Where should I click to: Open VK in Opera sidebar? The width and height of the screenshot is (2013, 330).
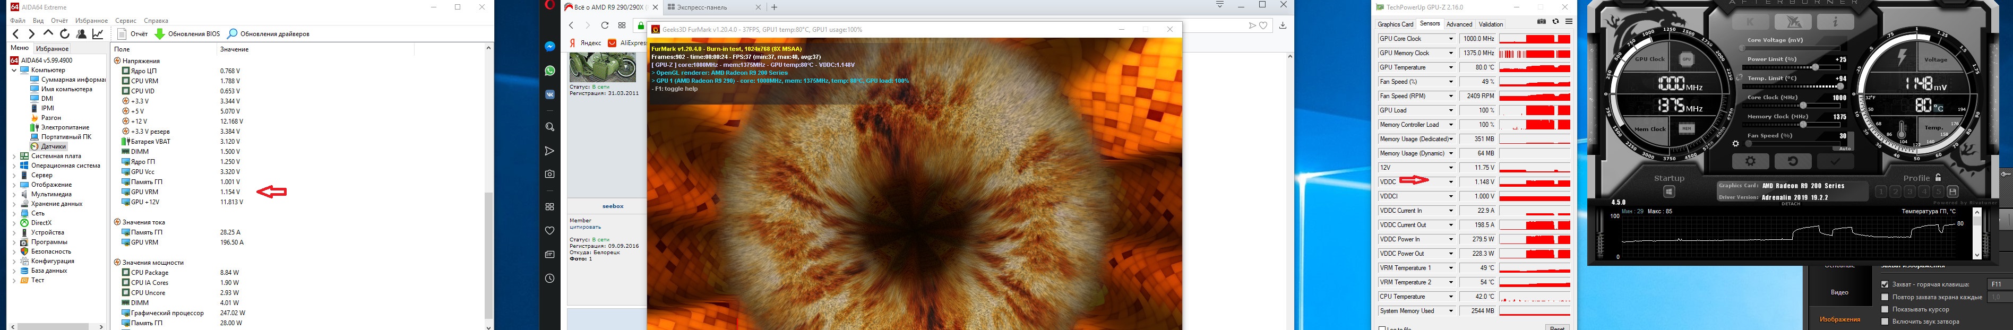click(x=550, y=94)
